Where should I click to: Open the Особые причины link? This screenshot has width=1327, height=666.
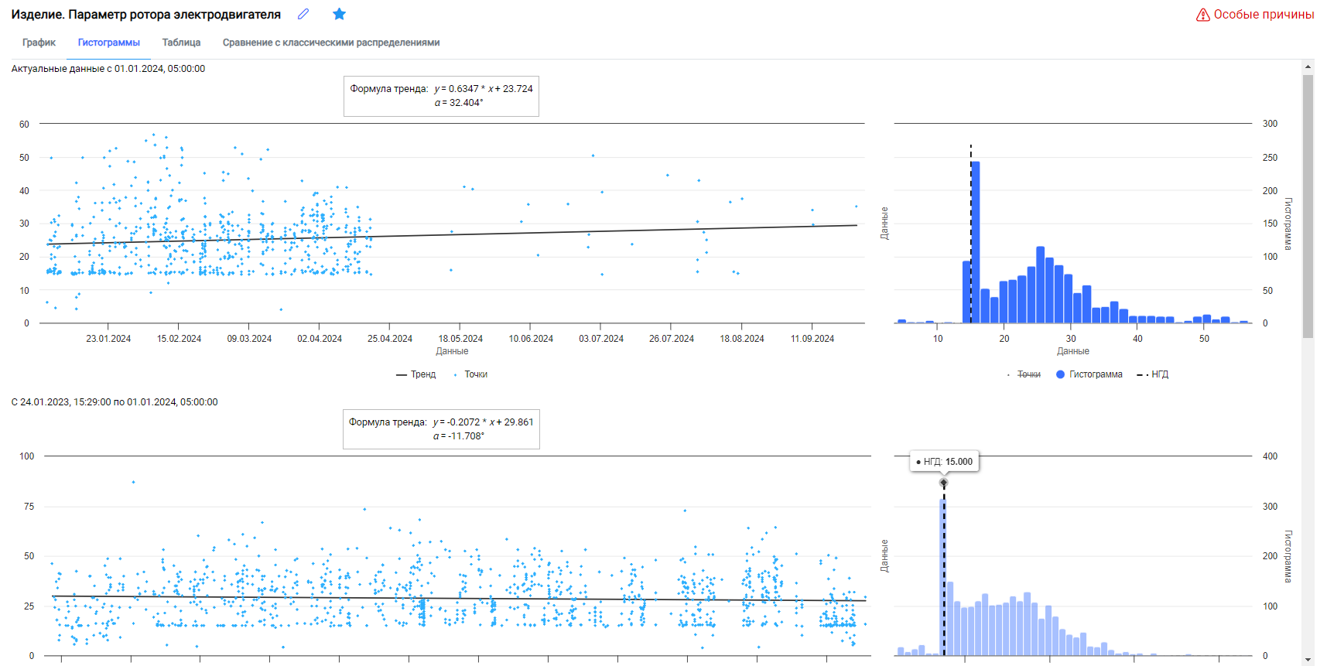1264,15
